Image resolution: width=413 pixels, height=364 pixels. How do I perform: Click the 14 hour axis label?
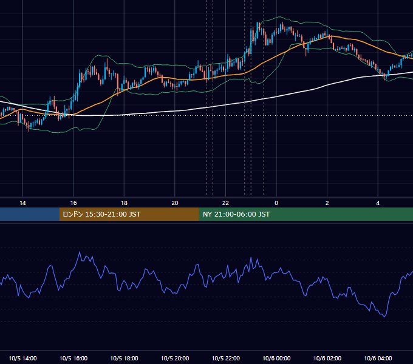(x=22, y=203)
